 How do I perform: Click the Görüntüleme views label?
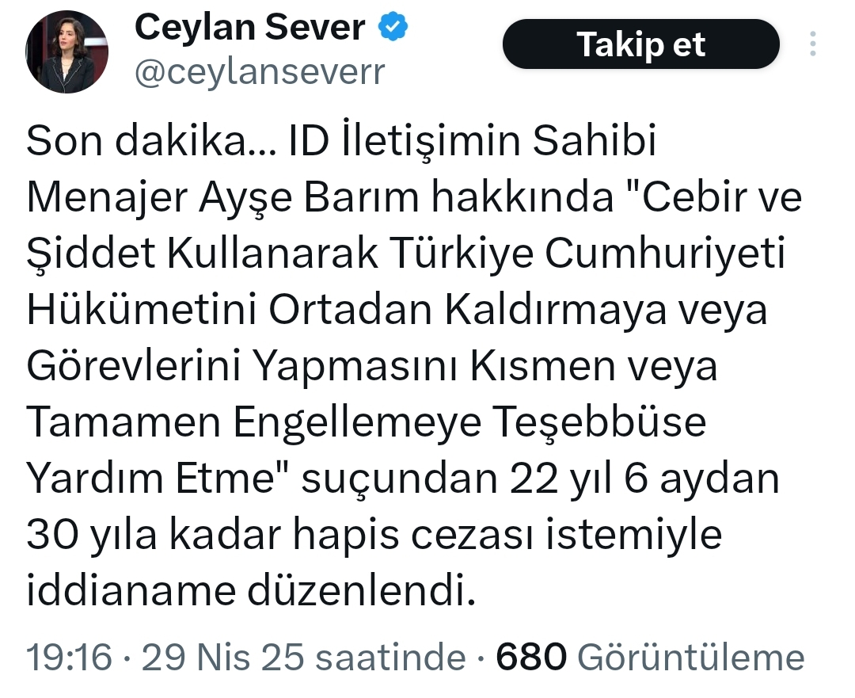[691, 658]
